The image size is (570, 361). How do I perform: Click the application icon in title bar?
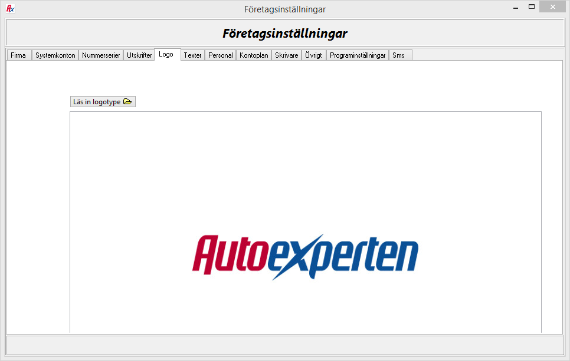pos(10,8)
